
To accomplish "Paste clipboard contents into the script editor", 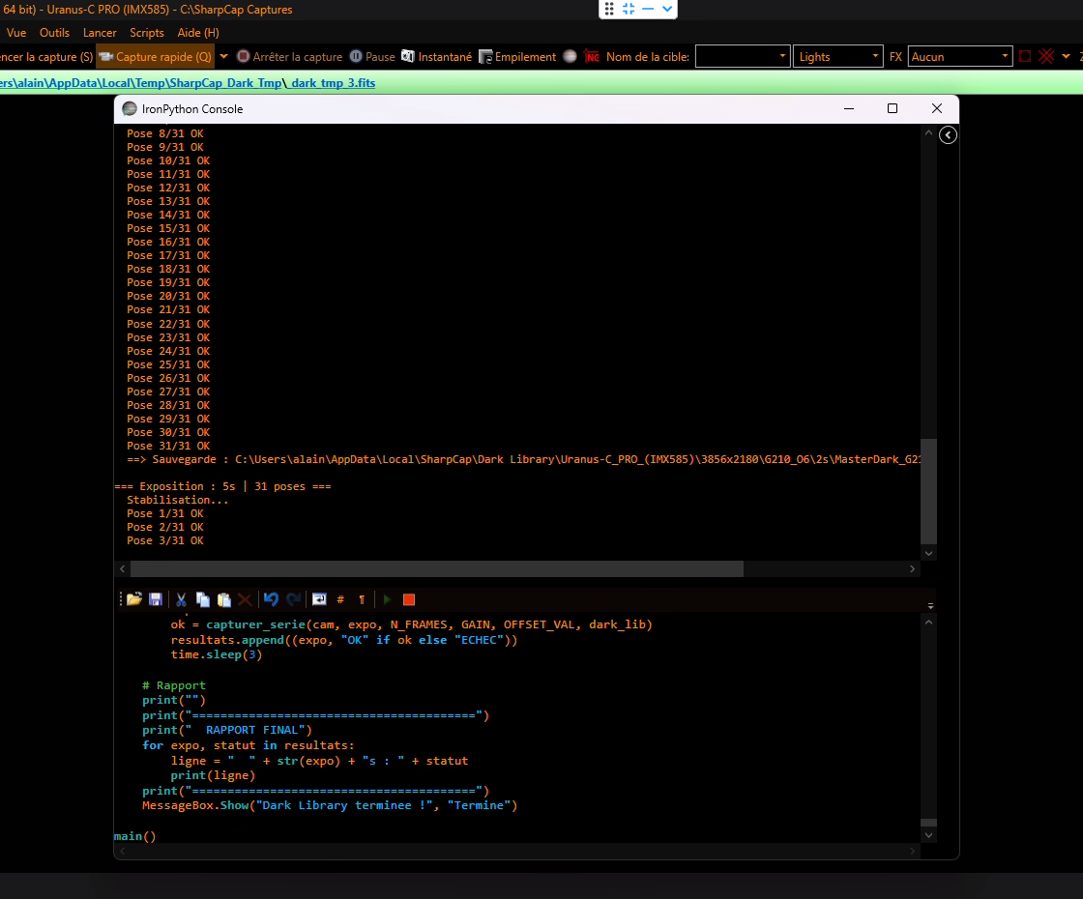I will pyautogui.click(x=223, y=599).
